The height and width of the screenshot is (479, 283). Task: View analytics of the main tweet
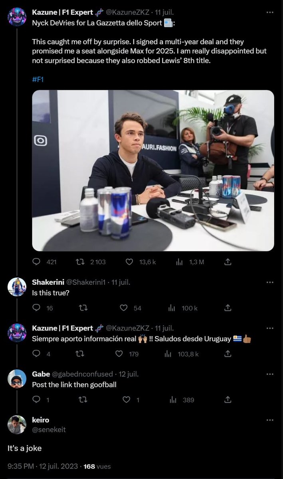tap(180, 262)
